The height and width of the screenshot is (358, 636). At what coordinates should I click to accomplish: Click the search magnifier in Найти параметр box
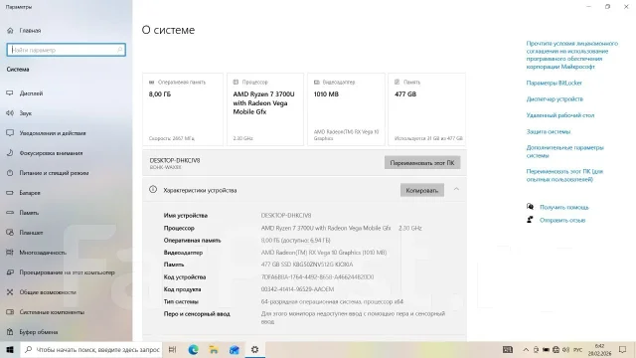pos(119,50)
